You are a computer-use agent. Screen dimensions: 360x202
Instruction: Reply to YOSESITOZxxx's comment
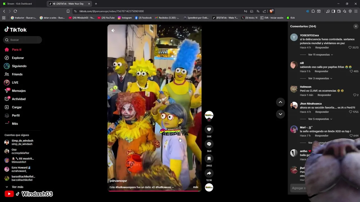322,48
